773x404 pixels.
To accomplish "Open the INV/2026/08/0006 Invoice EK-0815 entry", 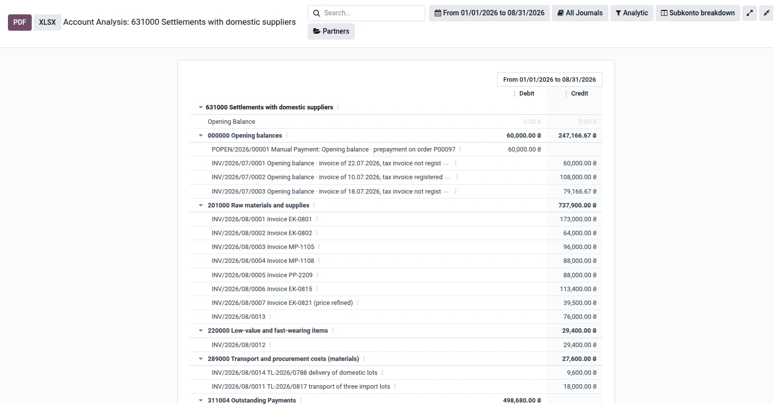I will (262, 289).
